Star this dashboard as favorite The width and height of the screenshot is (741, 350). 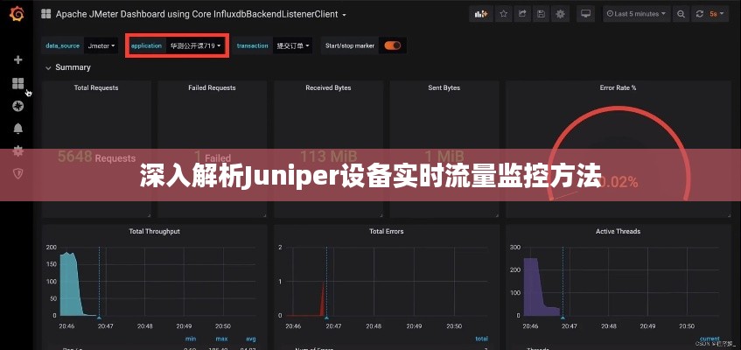coord(503,14)
